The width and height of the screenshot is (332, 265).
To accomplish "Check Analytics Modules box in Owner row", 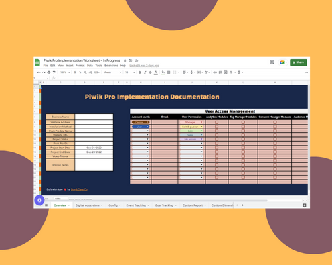I will [x=216, y=122].
